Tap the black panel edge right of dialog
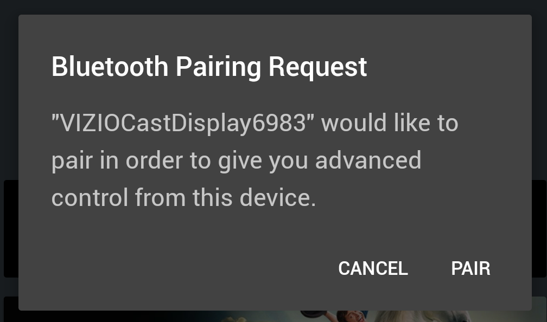This screenshot has width=547, height=322. (539, 229)
